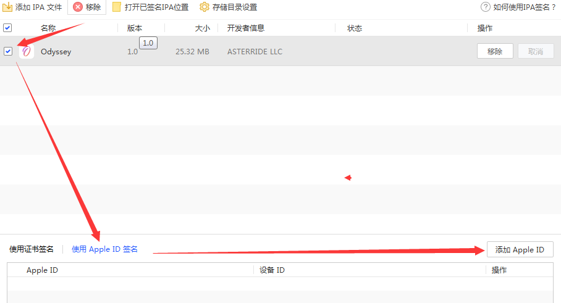Click the version 1.0 cell in Odyssey row
561x303 pixels.
click(x=132, y=52)
